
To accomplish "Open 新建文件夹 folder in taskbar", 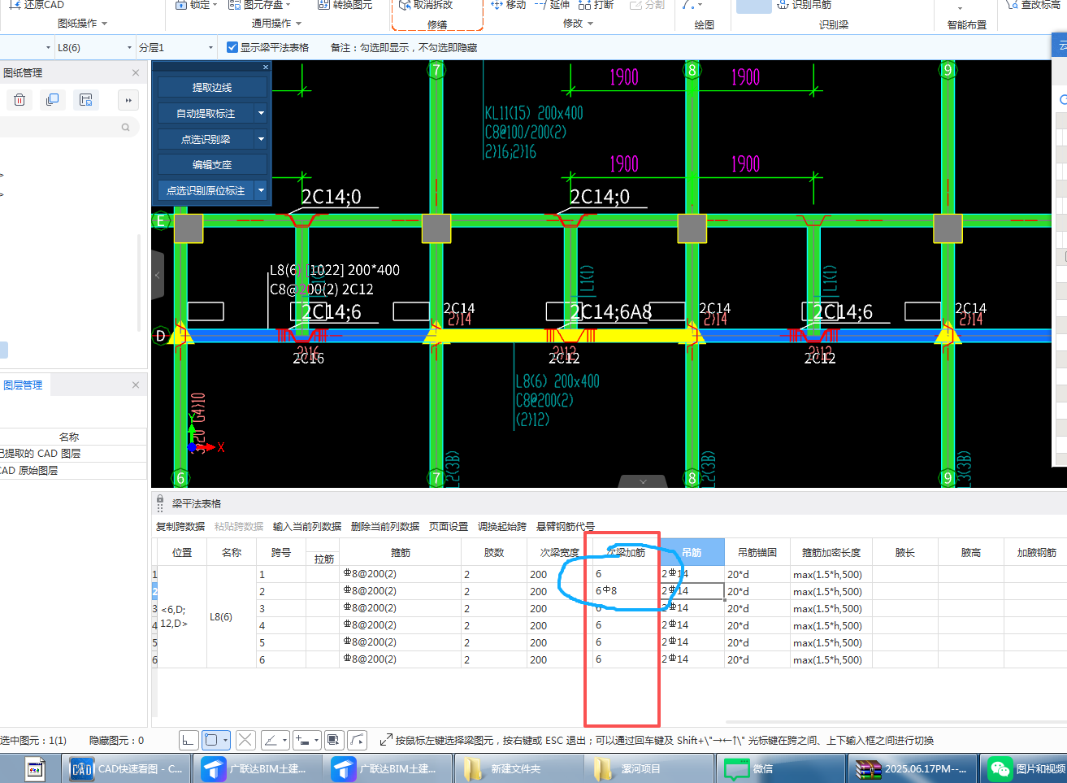I will (x=518, y=768).
